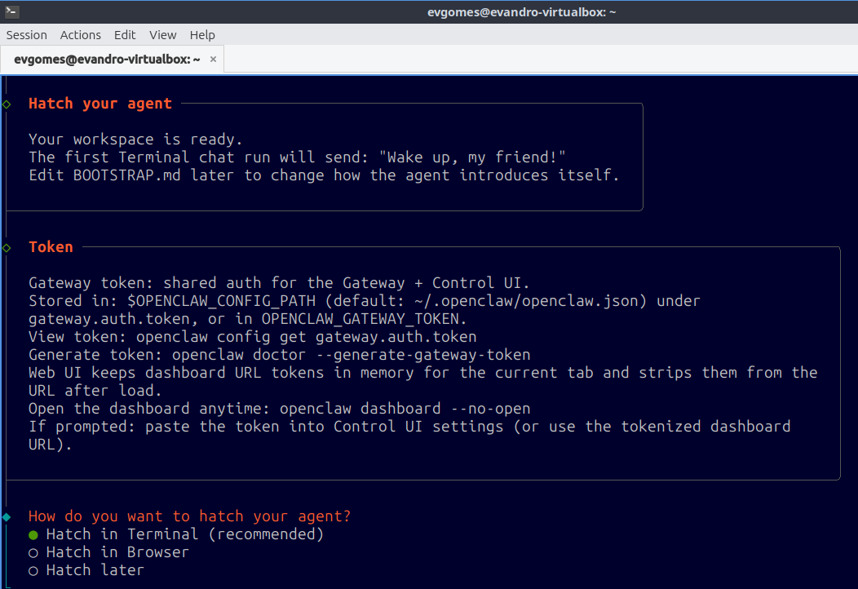
Task: Click the openclaw dashboard --no-open command text
Action: pos(405,409)
